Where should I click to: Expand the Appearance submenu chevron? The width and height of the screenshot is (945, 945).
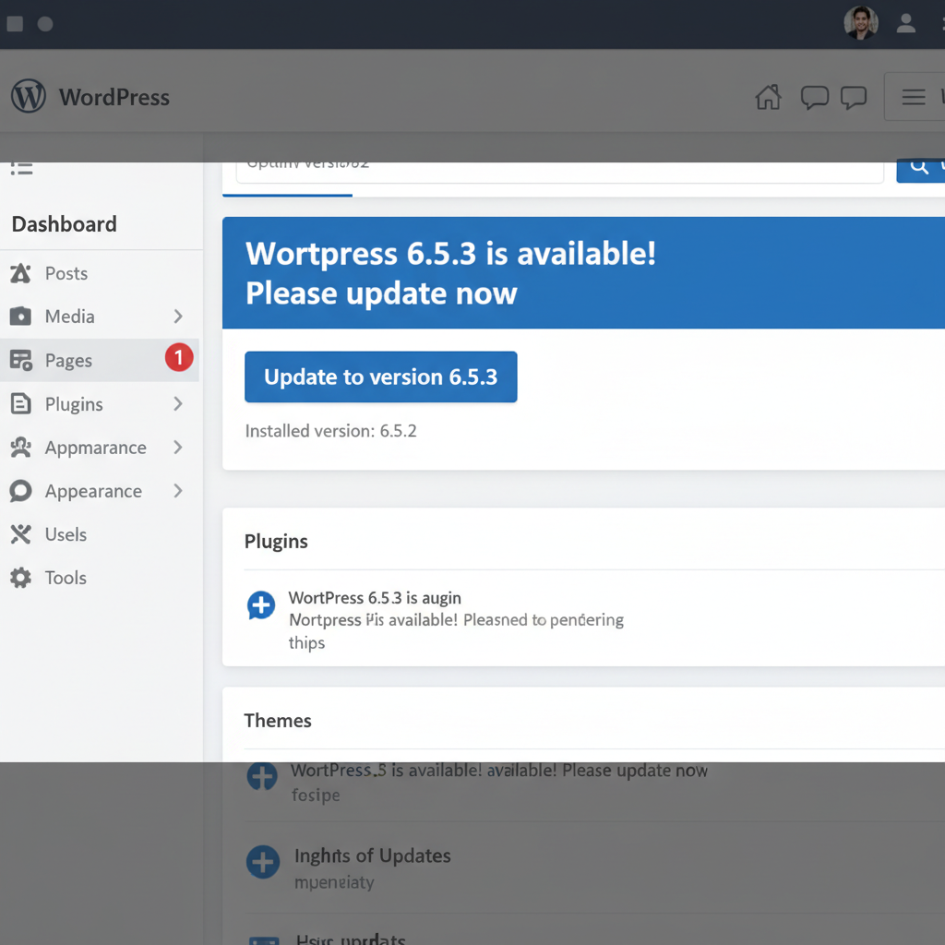(178, 491)
